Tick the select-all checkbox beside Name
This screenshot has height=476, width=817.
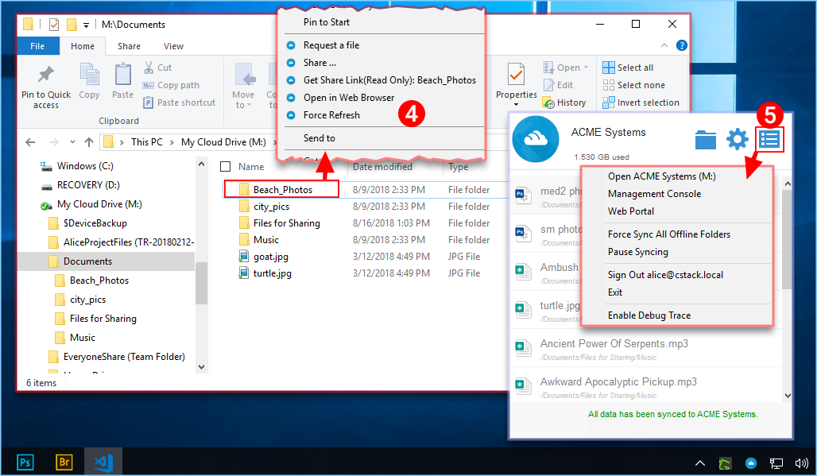click(x=226, y=167)
